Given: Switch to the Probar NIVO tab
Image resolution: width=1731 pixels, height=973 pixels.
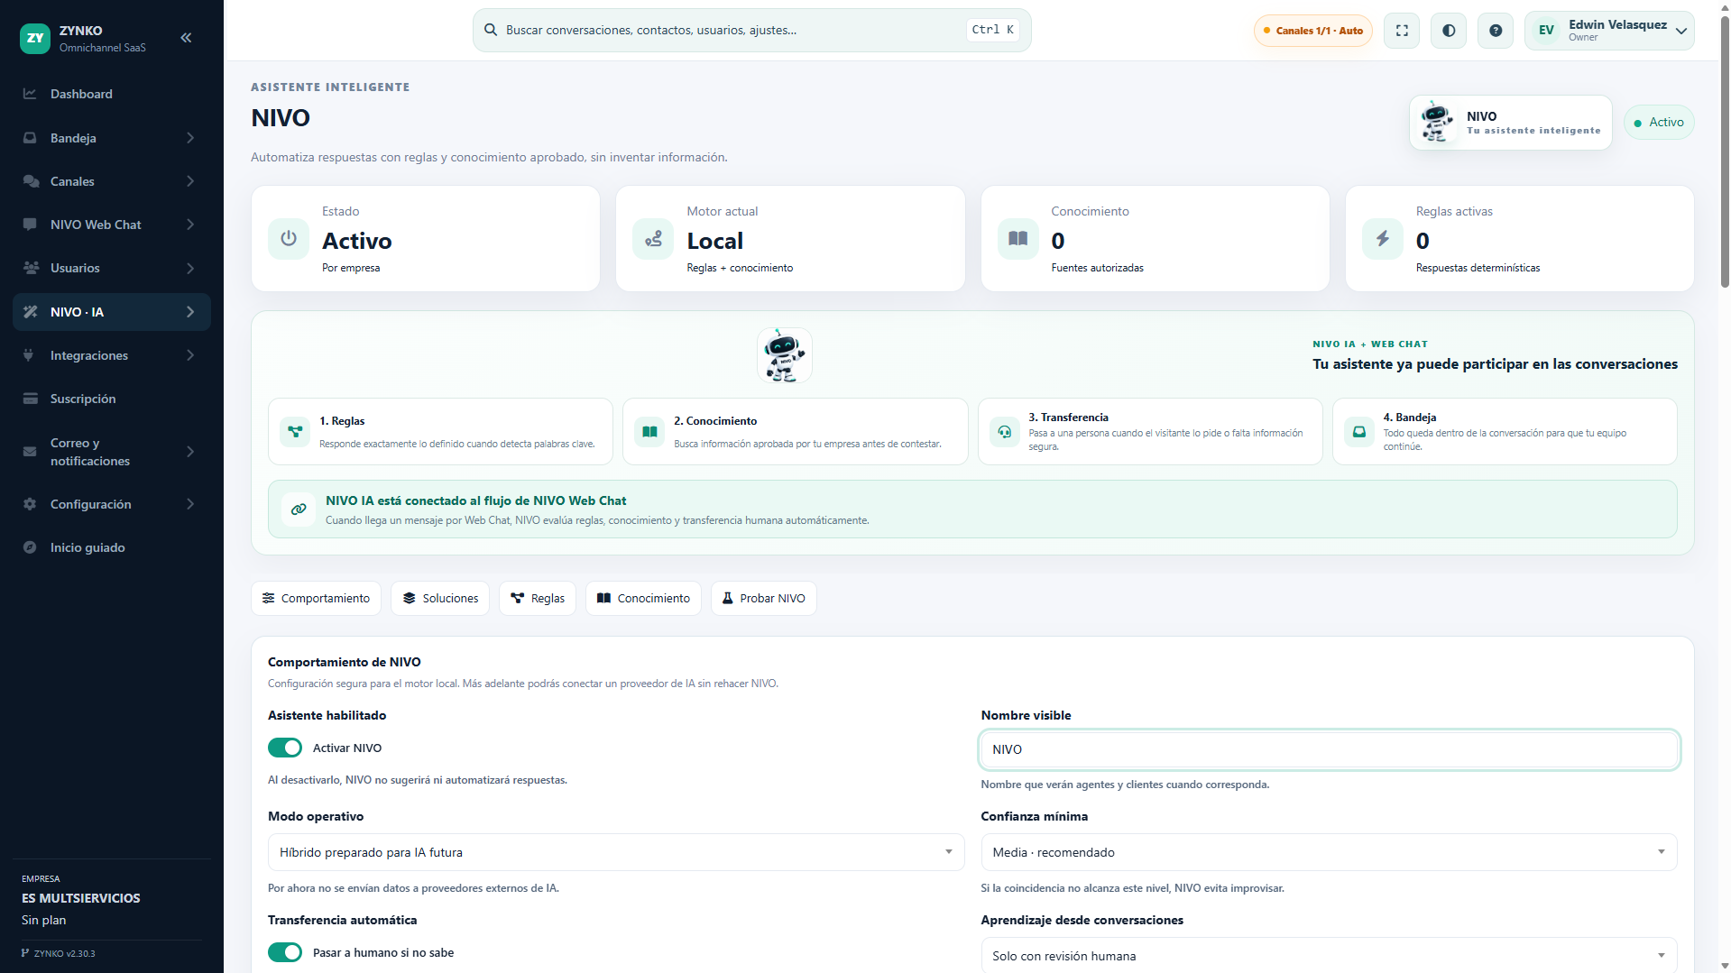Looking at the screenshot, I should click(763, 599).
